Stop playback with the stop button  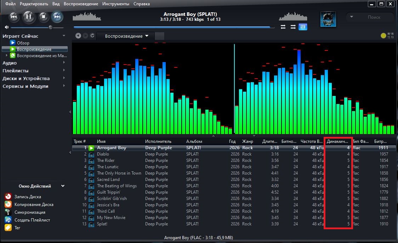click(x=44, y=17)
